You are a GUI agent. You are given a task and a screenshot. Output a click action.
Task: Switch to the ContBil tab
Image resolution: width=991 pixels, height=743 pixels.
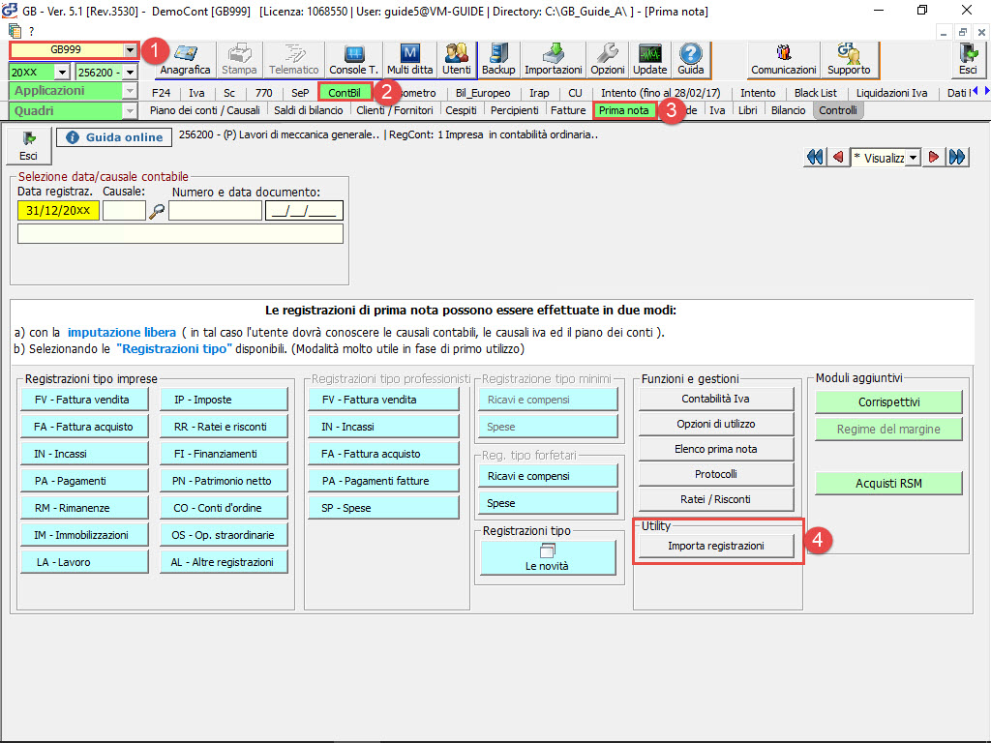tap(345, 93)
